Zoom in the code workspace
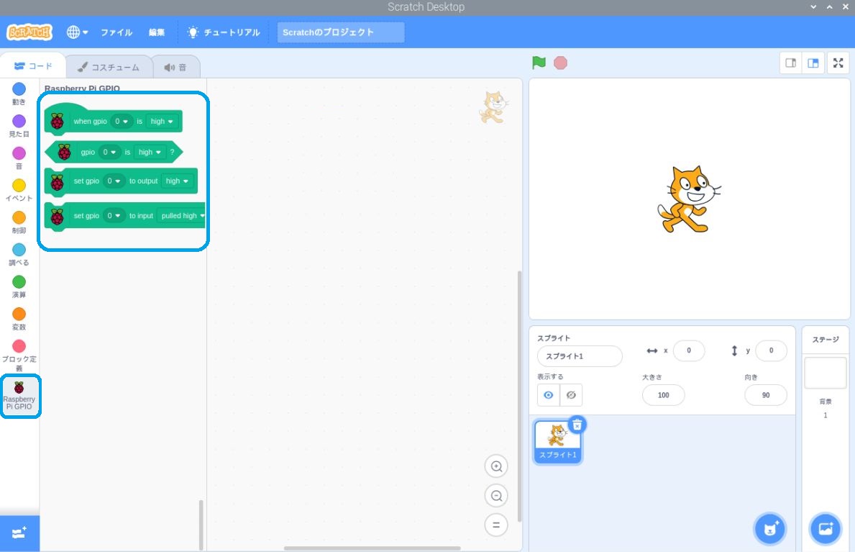Image resolution: width=855 pixels, height=552 pixels. [496, 466]
